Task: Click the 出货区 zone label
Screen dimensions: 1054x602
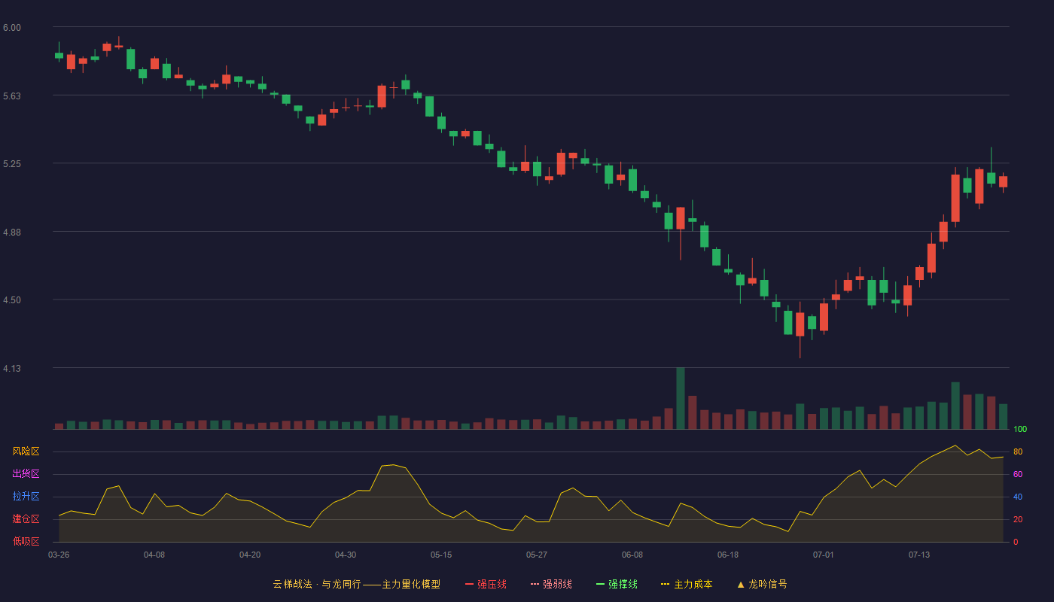Action: [x=26, y=474]
